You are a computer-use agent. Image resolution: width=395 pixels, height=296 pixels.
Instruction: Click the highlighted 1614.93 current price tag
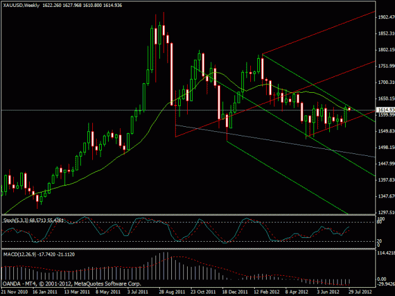click(x=386, y=110)
